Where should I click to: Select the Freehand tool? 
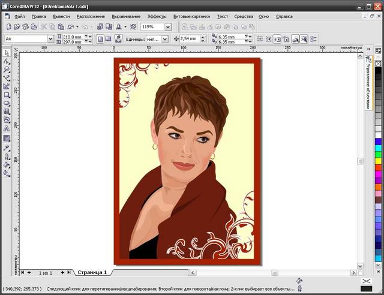7,78
